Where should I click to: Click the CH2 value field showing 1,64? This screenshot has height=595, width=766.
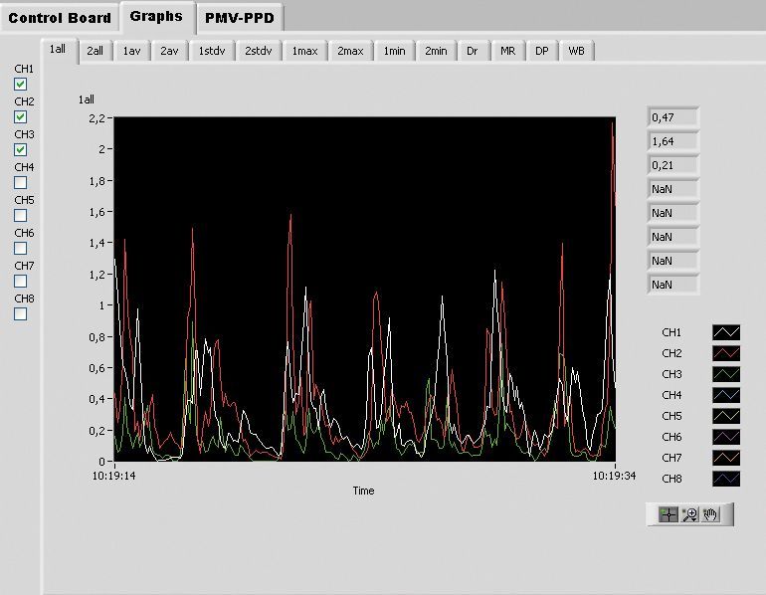click(673, 141)
